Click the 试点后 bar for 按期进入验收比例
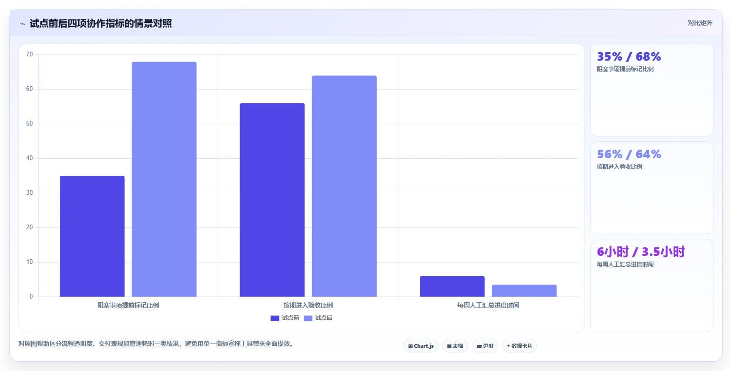 click(344, 186)
